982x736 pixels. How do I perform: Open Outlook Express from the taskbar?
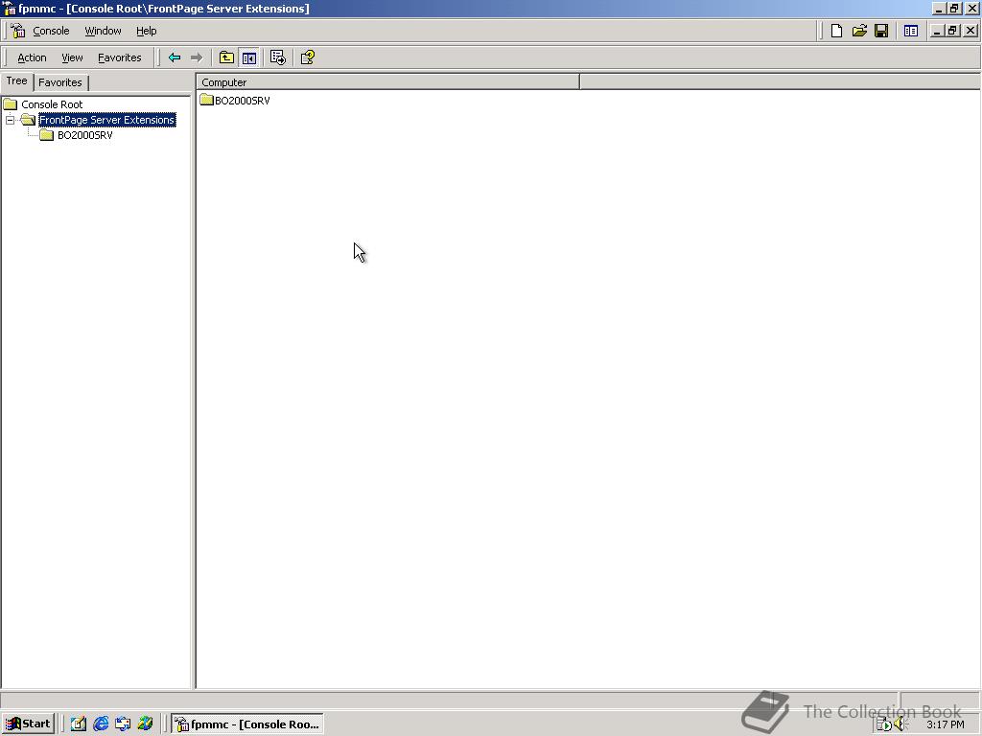coord(124,724)
